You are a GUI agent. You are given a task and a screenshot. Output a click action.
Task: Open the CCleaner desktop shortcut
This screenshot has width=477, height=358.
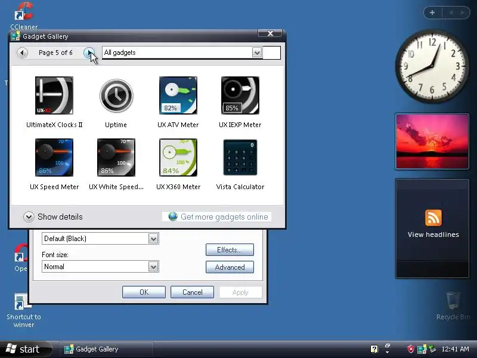pyautogui.click(x=24, y=16)
